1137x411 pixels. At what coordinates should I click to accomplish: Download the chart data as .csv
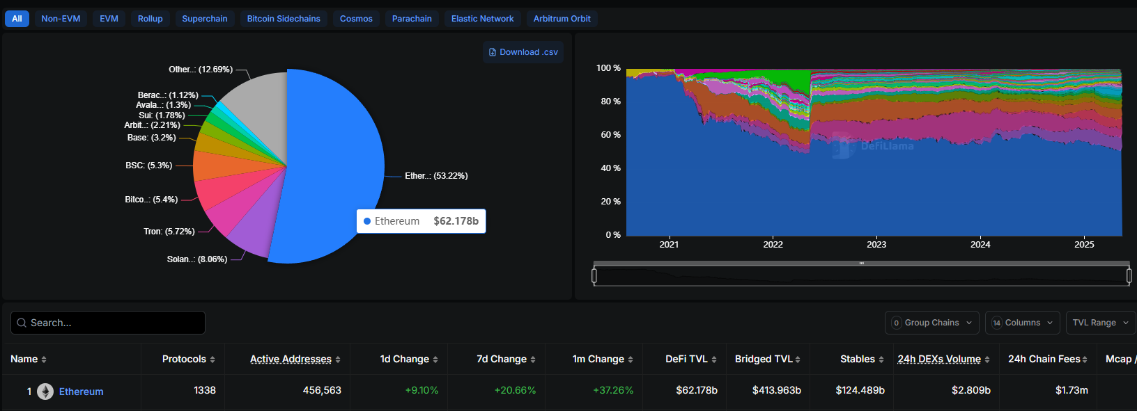coord(523,52)
